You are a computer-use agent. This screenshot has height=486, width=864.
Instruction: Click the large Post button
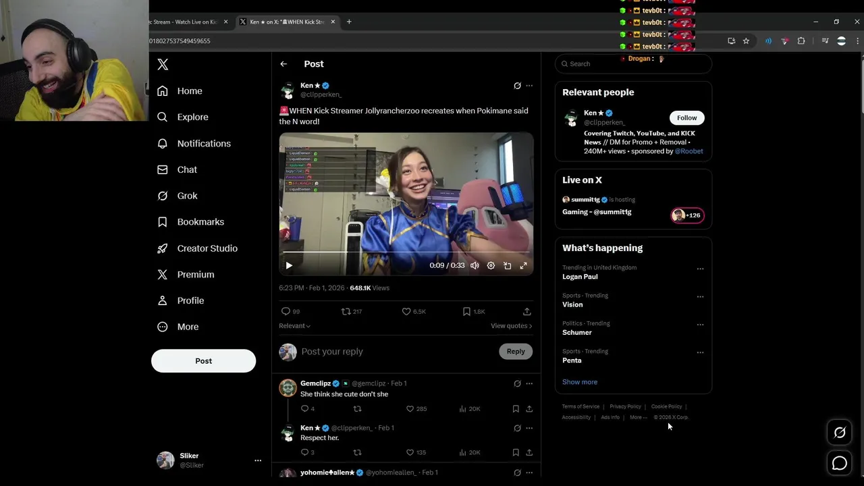[203, 360]
